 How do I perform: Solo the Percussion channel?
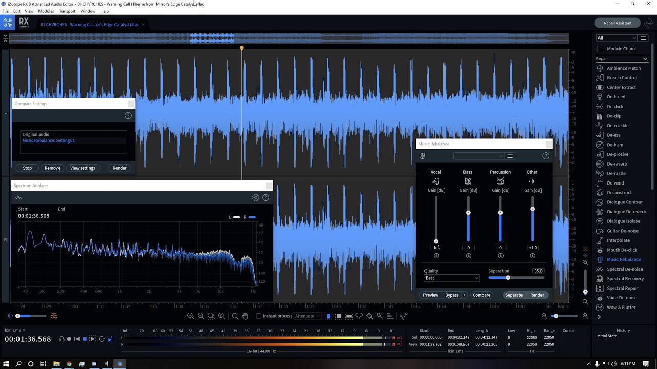(500, 256)
